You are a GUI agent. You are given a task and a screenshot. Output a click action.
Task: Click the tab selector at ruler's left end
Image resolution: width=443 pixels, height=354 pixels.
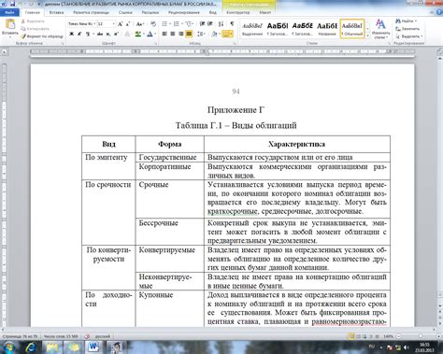[5, 52]
